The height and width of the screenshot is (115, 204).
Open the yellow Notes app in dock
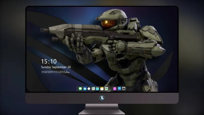(x=102, y=89)
